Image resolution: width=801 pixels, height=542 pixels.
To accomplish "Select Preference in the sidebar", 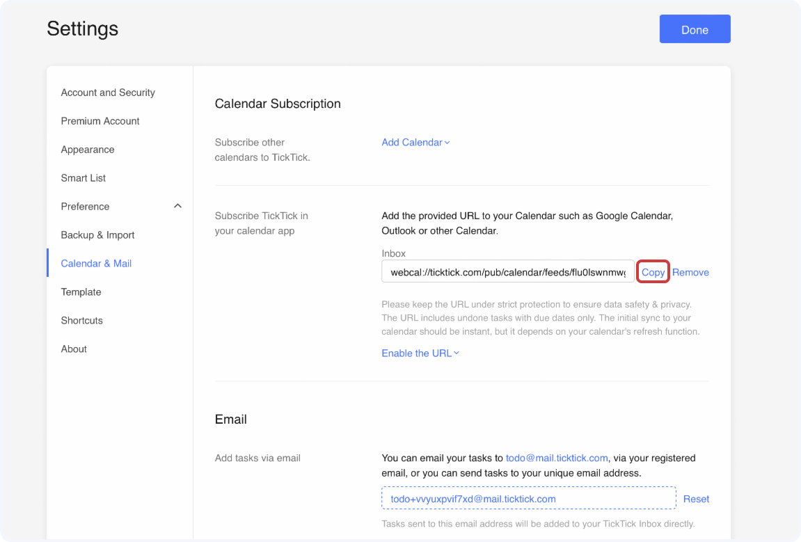I will 85,207.
